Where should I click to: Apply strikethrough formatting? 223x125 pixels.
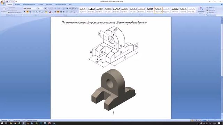click(x=34, y=12)
